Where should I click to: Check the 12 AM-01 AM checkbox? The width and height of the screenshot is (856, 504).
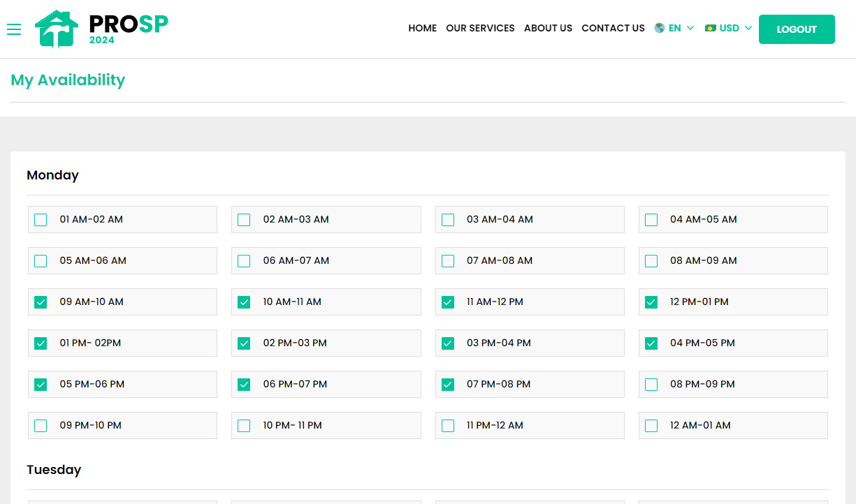[651, 426]
